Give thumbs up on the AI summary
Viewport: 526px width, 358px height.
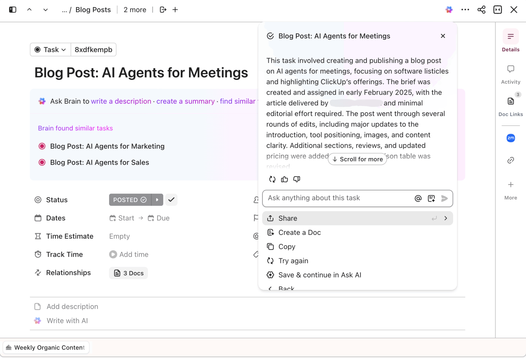(284, 179)
